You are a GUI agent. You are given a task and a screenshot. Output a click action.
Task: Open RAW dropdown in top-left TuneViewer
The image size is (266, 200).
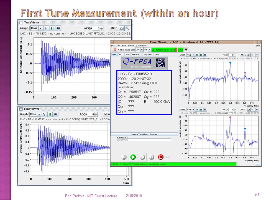[40, 28]
